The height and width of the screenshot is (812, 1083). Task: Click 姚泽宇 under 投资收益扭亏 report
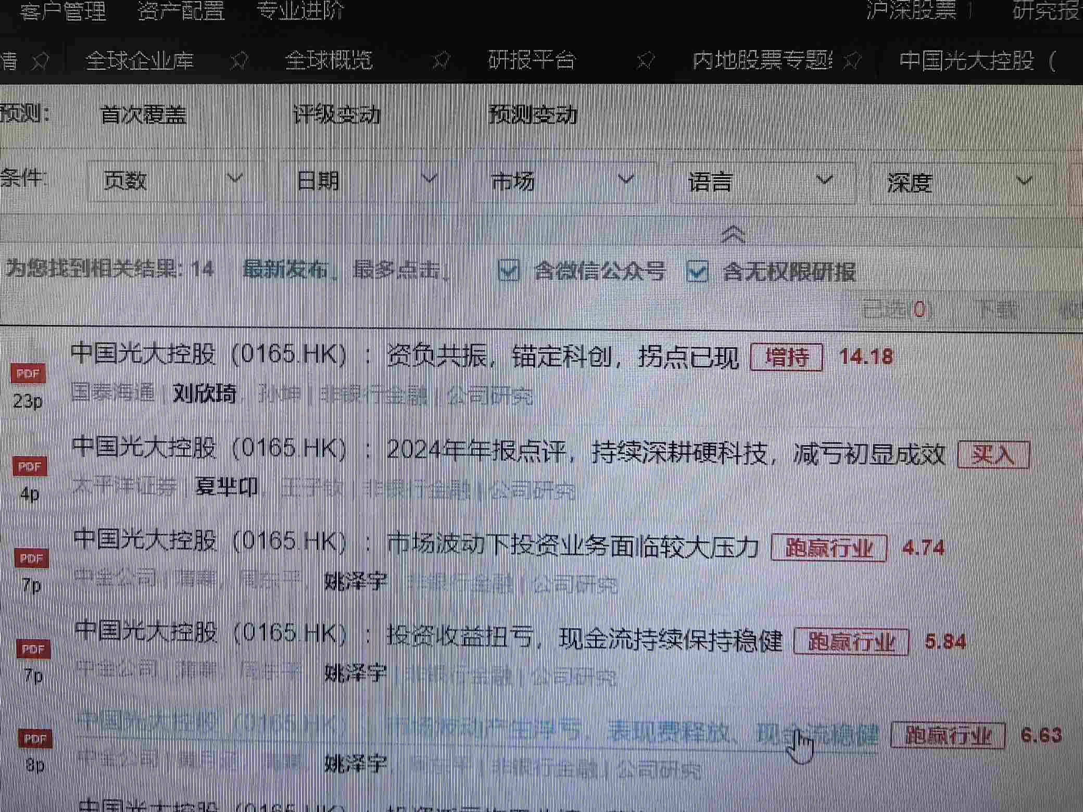click(x=356, y=674)
